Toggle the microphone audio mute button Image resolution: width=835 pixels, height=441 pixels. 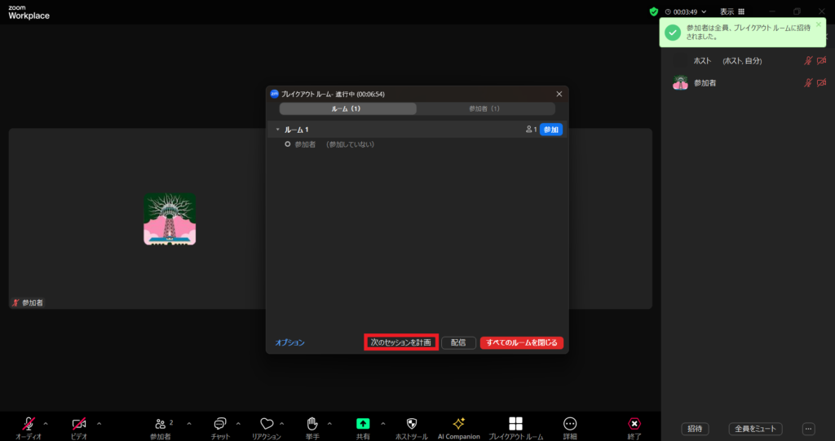point(29,423)
